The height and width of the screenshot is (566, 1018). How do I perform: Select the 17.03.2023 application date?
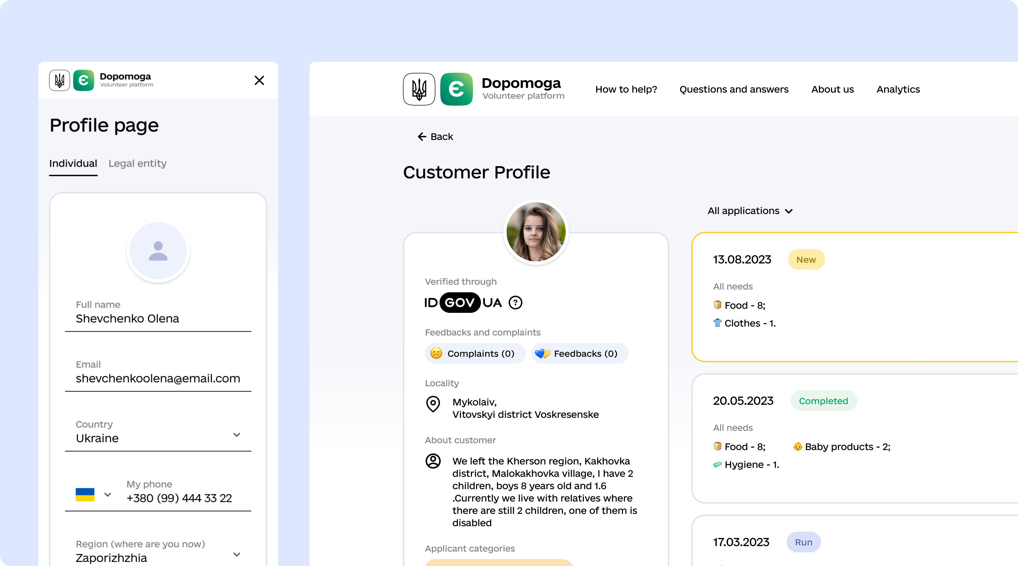pos(741,542)
